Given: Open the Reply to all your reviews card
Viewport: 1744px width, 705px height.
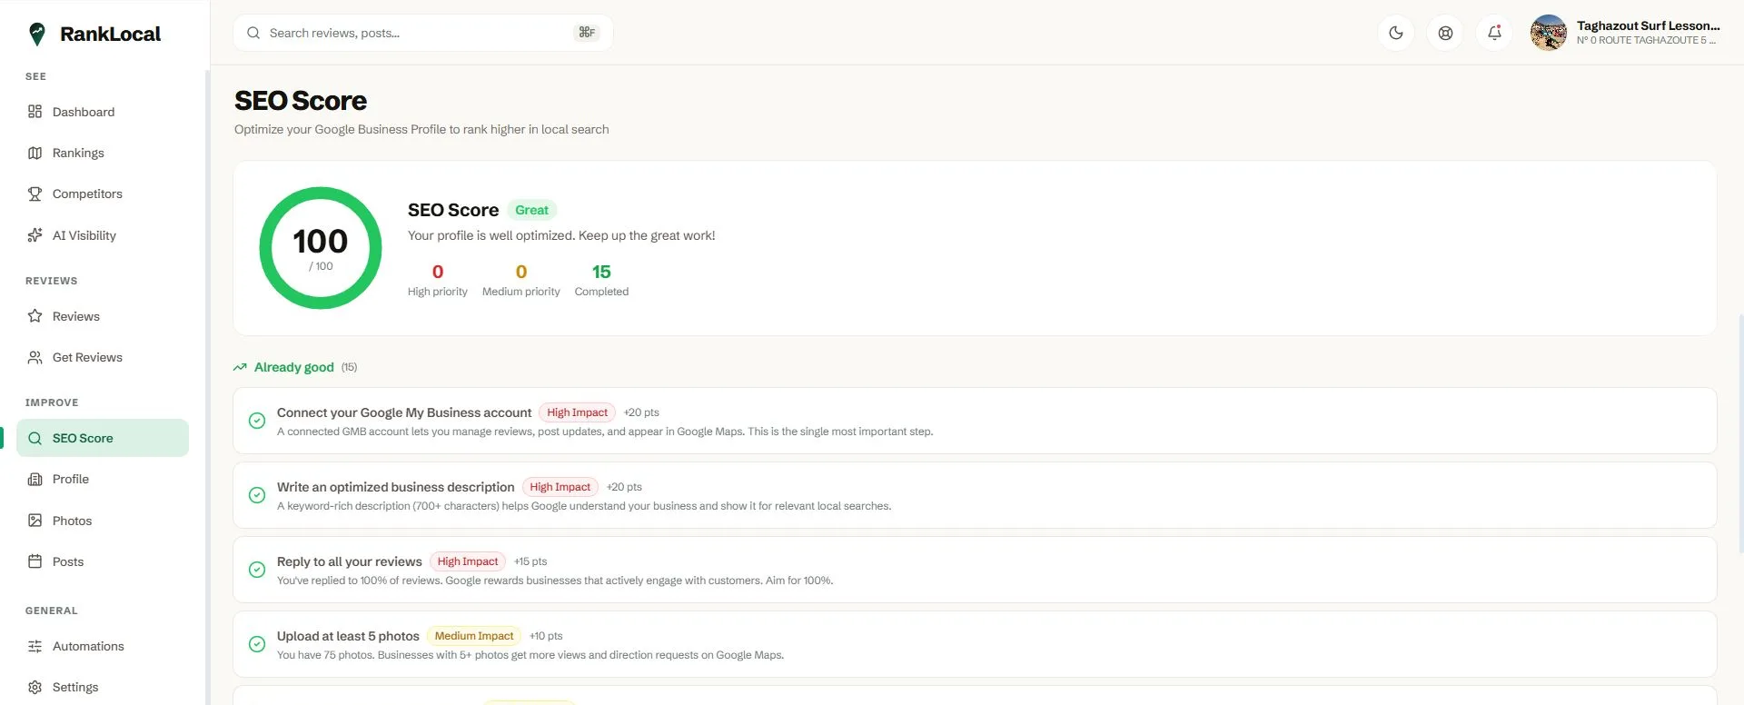Looking at the screenshot, I should point(975,570).
